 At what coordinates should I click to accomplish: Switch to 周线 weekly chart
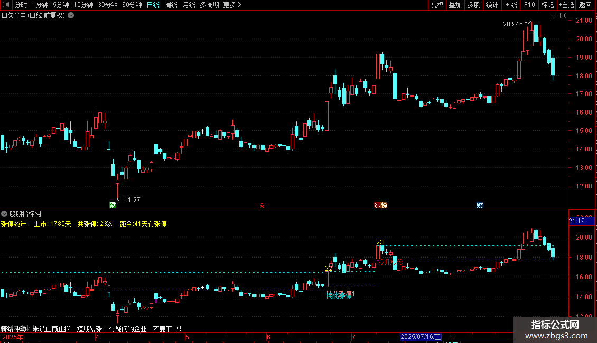click(x=171, y=5)
